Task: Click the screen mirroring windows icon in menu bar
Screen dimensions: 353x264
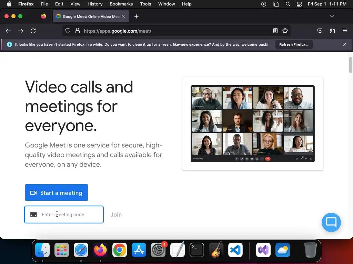Action: click(276, 4)
